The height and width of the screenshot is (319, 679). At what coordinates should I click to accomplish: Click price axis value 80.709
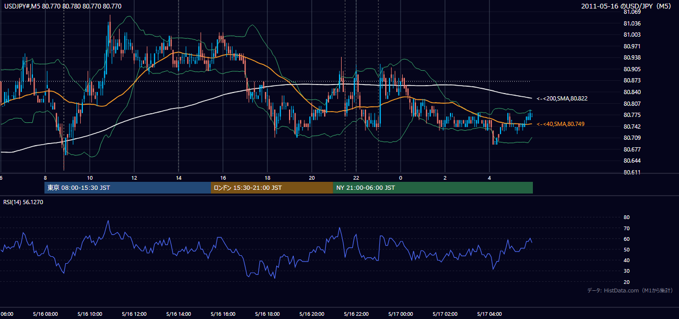(632, 138)
